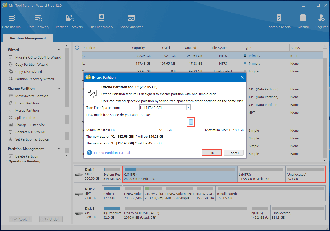Select (Other) 127 MB block on Disk 2
330x231 pixels.
click(112, 193)
